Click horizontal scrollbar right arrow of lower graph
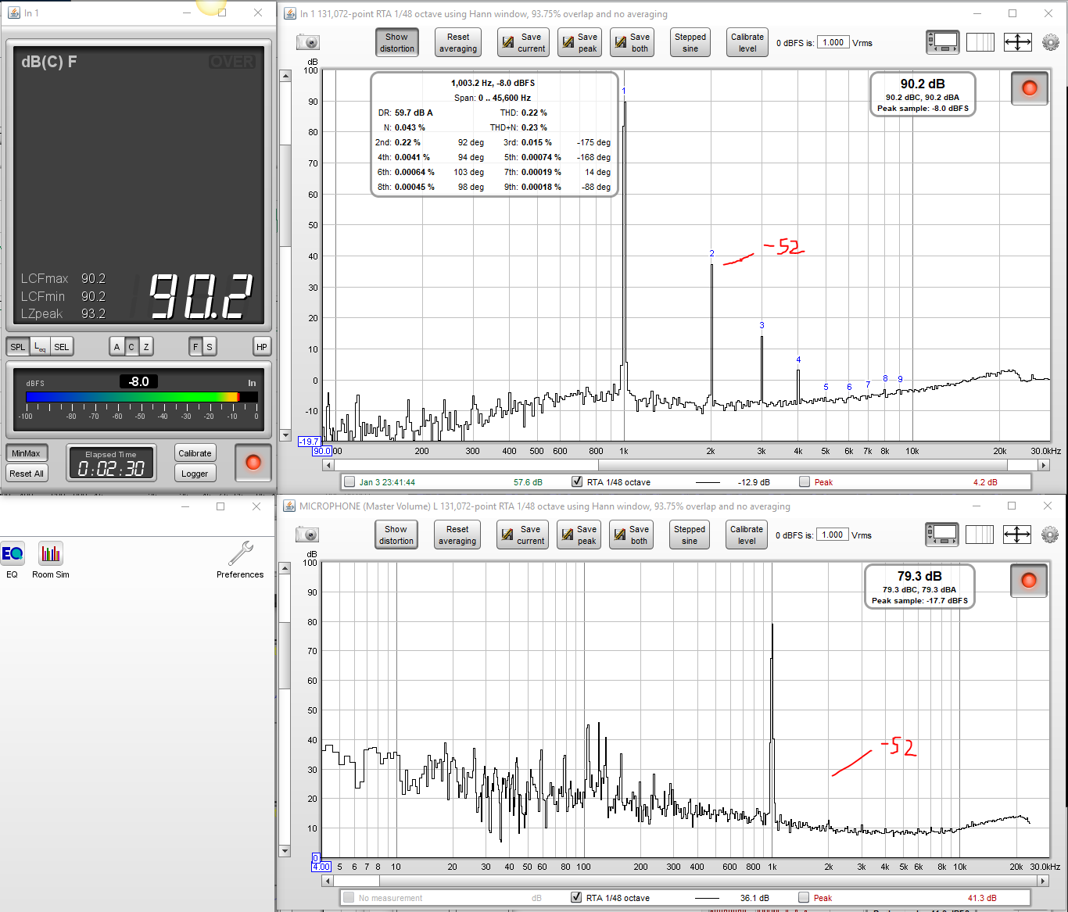The width and height of the screenshot is (1068, 912). [x=1043, y=881]
